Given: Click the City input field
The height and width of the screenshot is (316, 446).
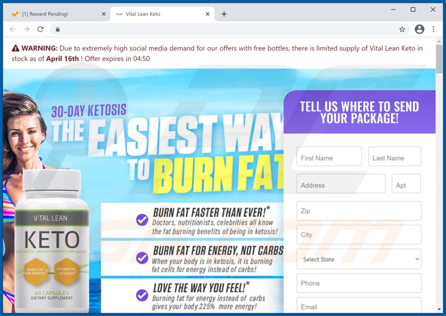Looking at the screenshot, I should coord(359,235).
